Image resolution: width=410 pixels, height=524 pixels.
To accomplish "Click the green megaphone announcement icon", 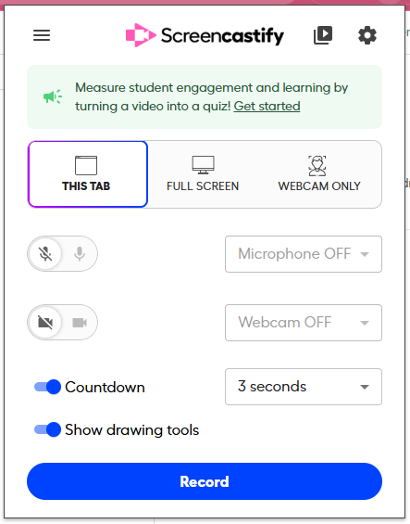I will coord(53,96).
